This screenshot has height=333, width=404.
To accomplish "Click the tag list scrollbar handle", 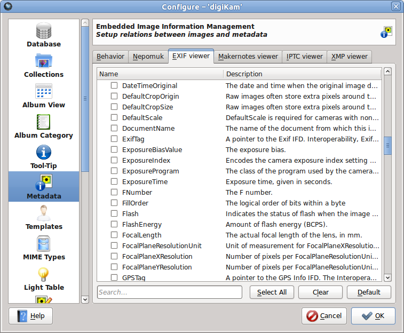I will click(x=387, y=146).
